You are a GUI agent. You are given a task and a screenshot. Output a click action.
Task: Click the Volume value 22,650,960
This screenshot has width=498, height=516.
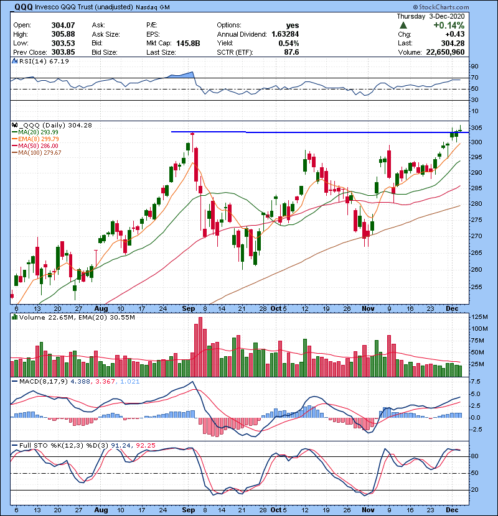[x=445, y=52]
